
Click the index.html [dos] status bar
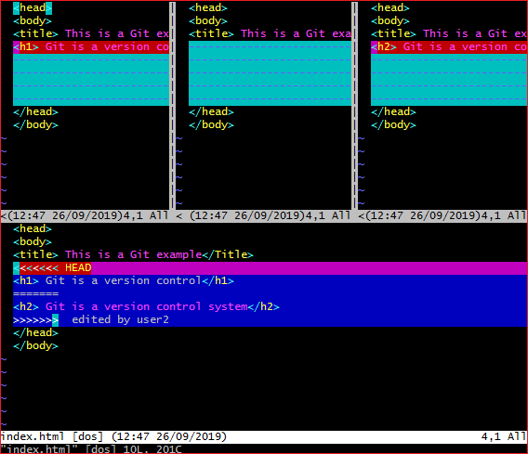coord(264,437)
